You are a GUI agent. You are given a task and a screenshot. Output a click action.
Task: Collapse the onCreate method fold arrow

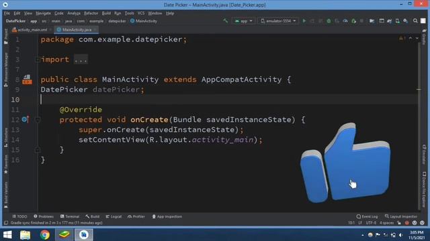click(x=38, y=120)
